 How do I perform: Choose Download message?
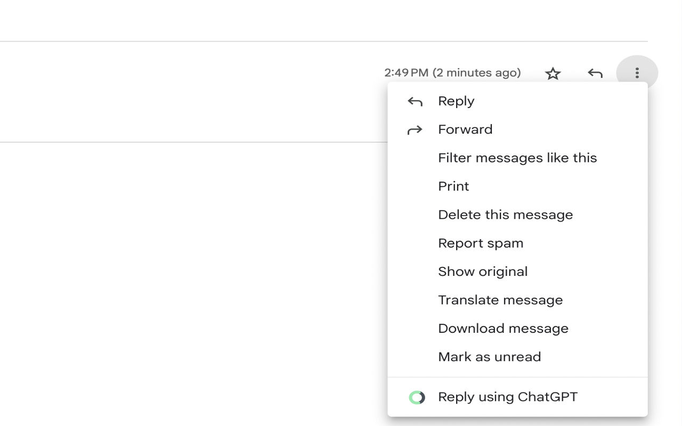(x=503, y=328)
